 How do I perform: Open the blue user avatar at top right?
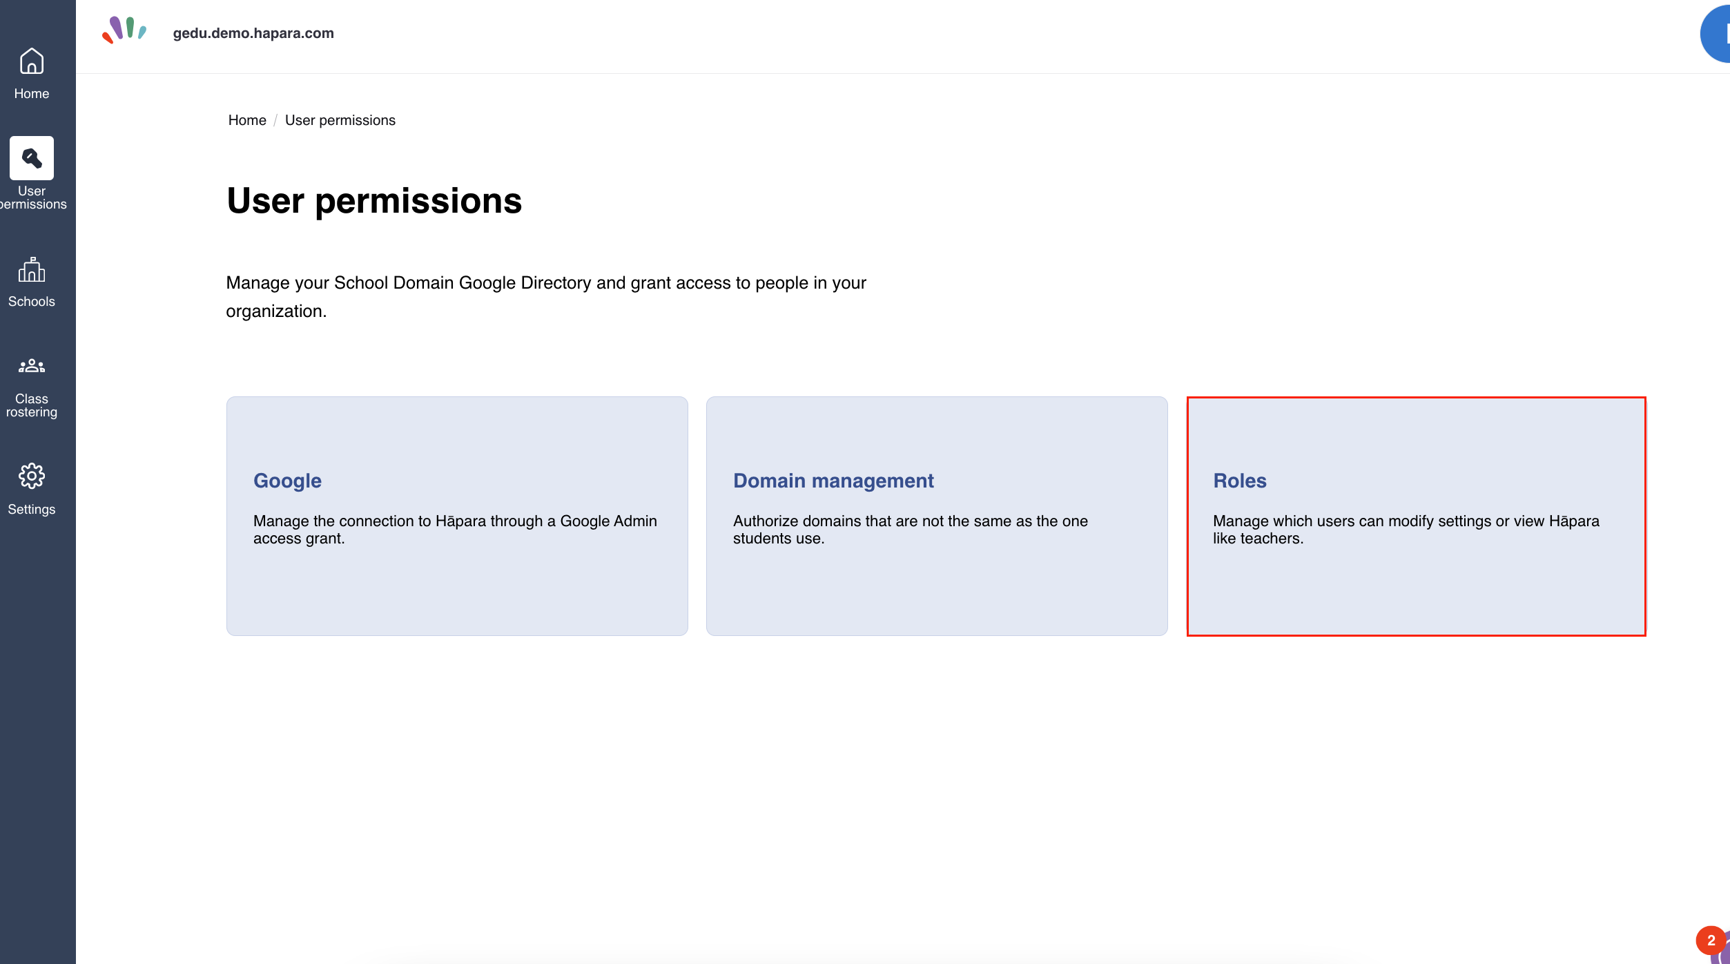pos(1715,33)
